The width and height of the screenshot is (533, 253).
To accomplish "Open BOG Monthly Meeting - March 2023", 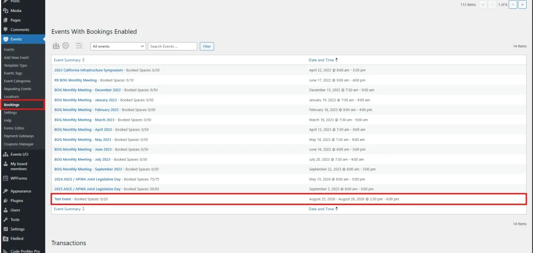I will point(84,120).
